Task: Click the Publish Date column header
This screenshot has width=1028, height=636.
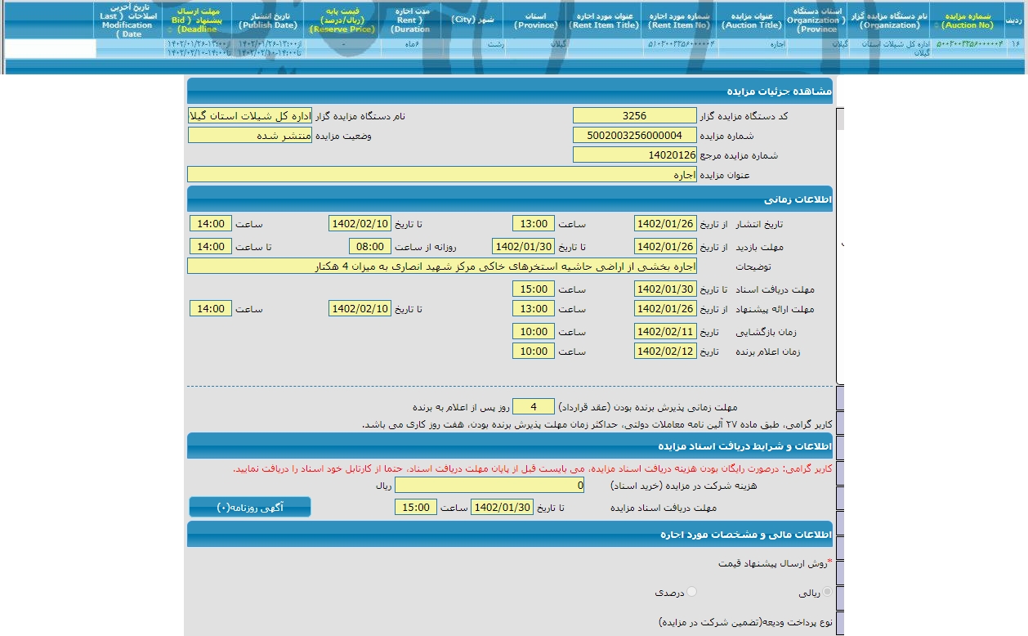Action: pos(266,20)
